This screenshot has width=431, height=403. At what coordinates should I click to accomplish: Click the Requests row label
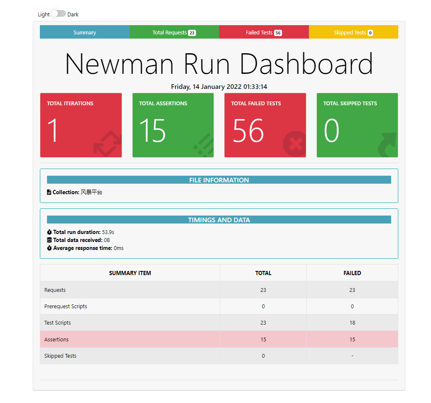[55, 290]
